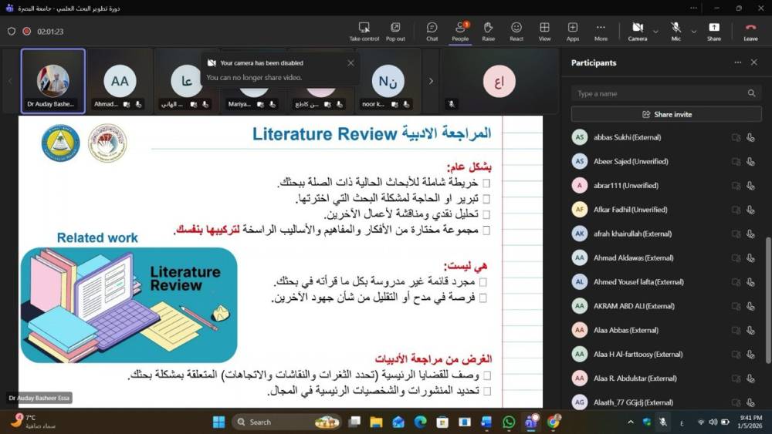The height and width of the screenshot is (434, 772).
Task: Click the Take control button
Action: point(364,31)
